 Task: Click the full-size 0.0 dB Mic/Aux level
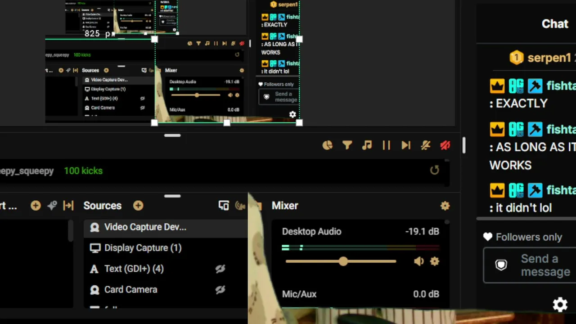(426, 294)
